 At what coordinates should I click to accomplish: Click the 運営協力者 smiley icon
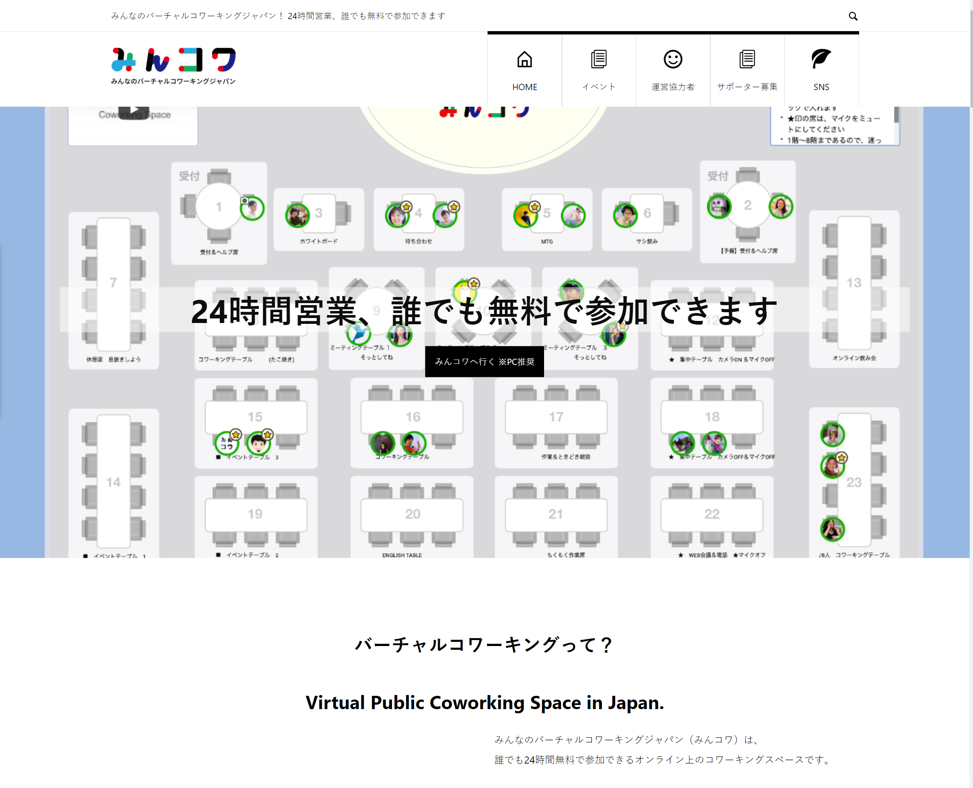coord(672,59)
